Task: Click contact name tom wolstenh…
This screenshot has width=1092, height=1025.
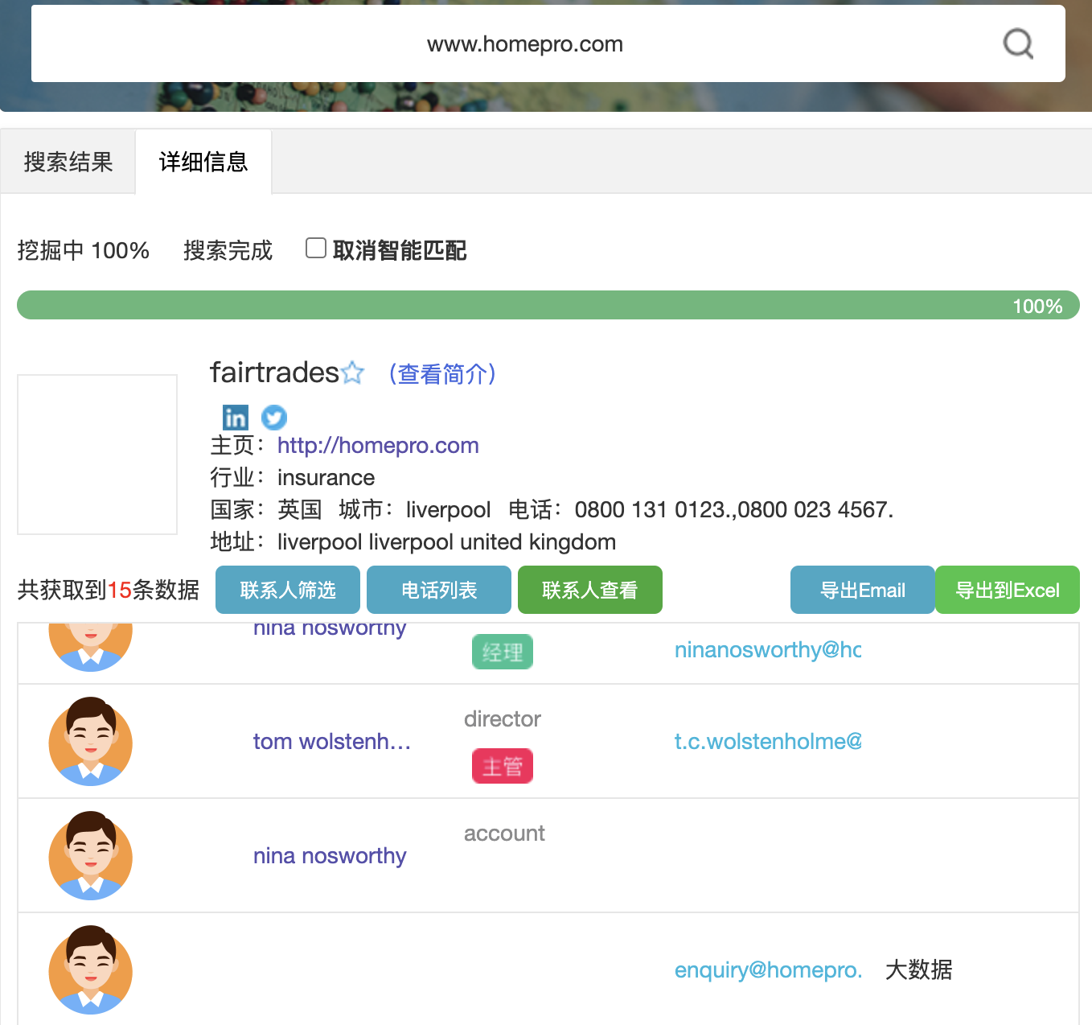Action: [x=332, y=741]
